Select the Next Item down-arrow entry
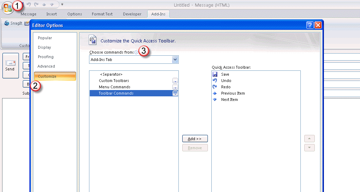The image size is (360, 192). [215, 100]
